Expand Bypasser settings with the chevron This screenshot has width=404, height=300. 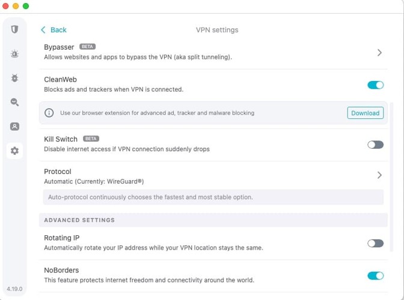tap(379, 53)
